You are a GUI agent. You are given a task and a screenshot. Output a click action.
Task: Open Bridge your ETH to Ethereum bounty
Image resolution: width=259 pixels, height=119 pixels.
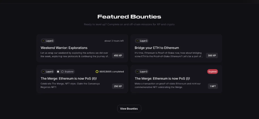point(157,48)
